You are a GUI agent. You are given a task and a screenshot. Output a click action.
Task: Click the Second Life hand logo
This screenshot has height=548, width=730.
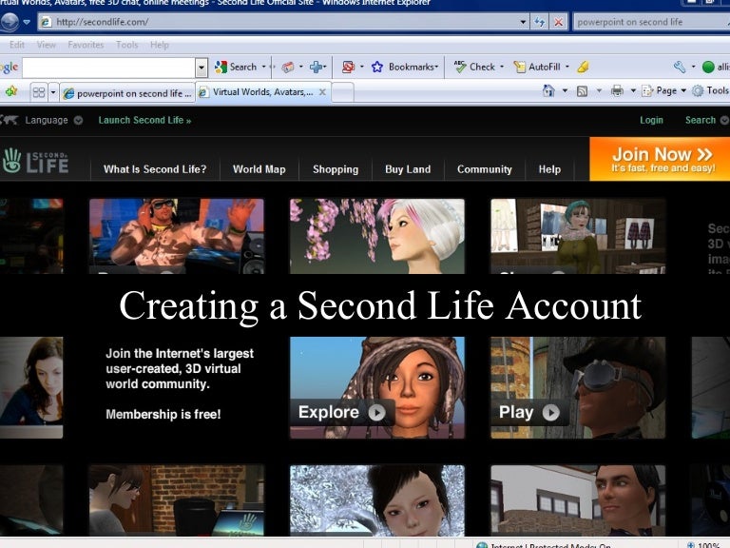click(x=35, y=161)
